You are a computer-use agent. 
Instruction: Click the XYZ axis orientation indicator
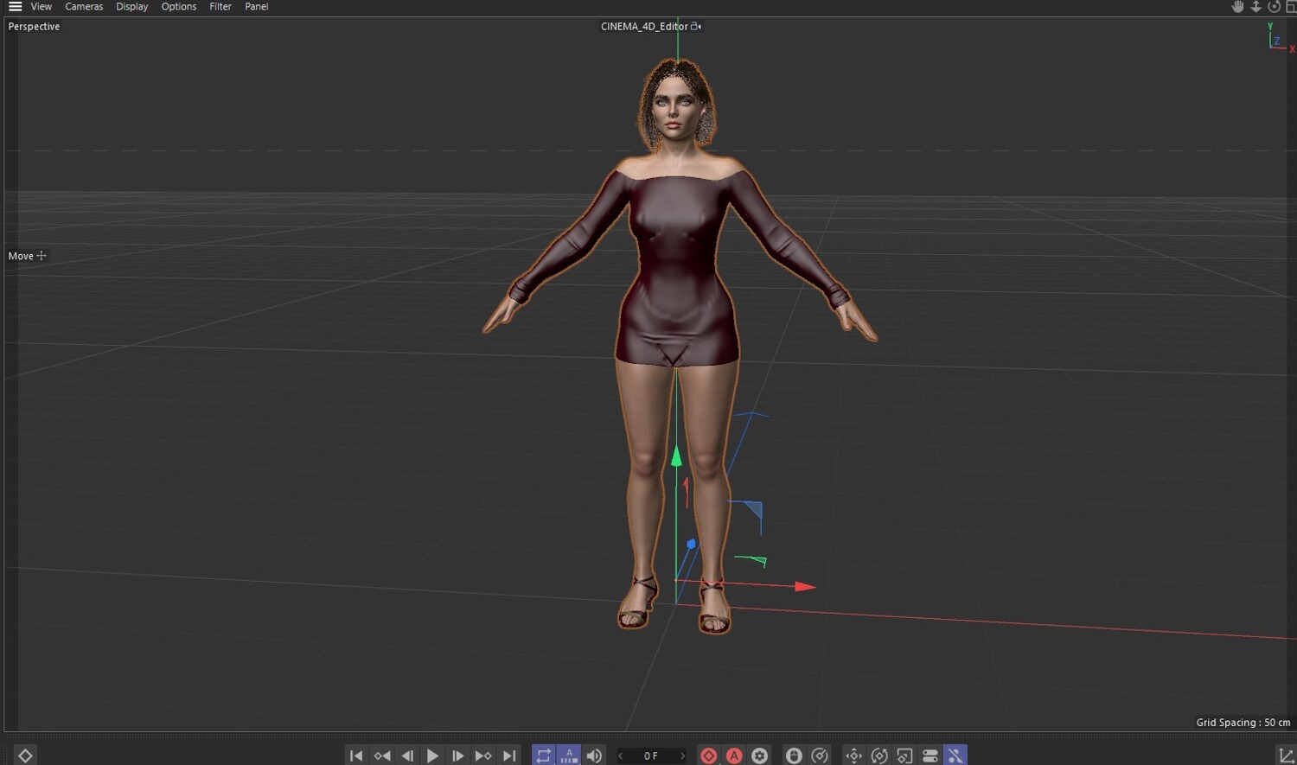click(1281, 38)
